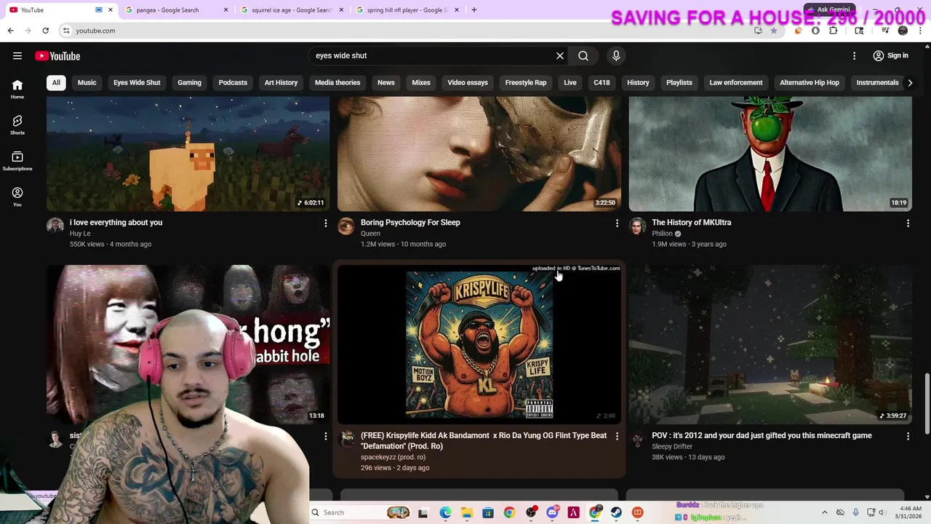This screenshot has width=931, height=524.
Task: Select the Law enforcement chip
Action: (x=736, y=82)
